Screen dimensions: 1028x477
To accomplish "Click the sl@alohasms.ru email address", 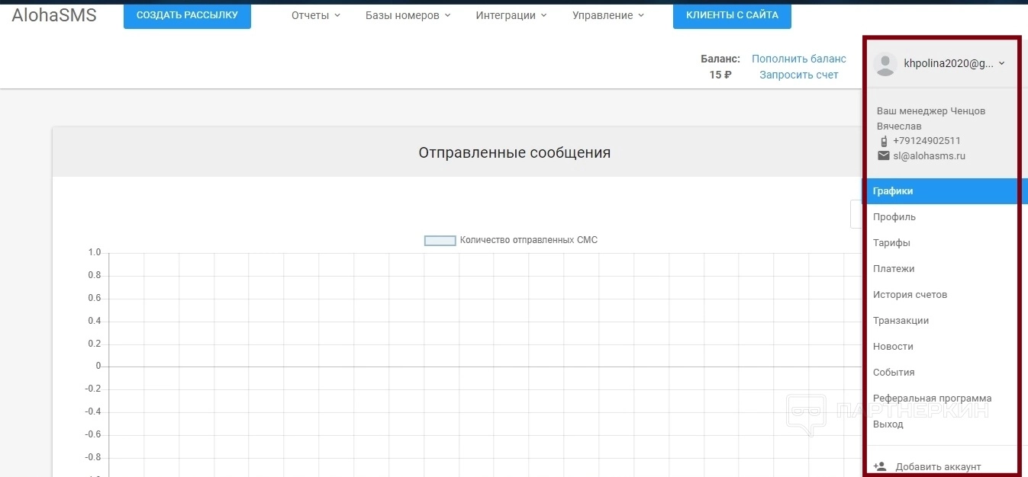I will (930, 156).
